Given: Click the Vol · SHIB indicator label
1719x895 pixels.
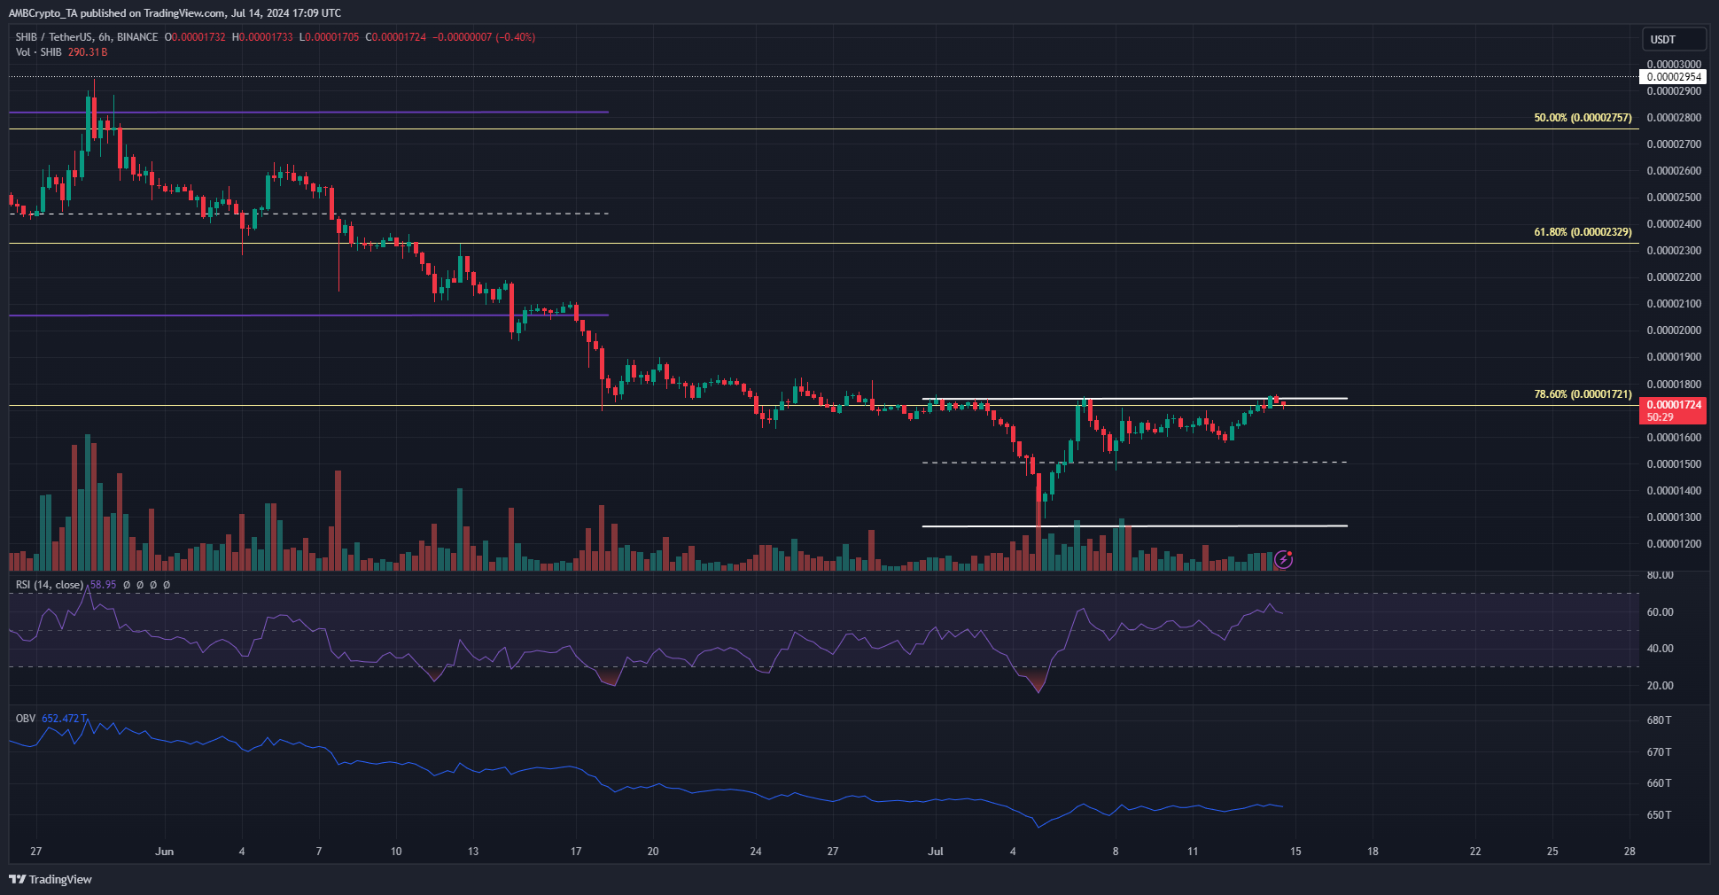Looking at the screenshot, I should tap(38, 52).
